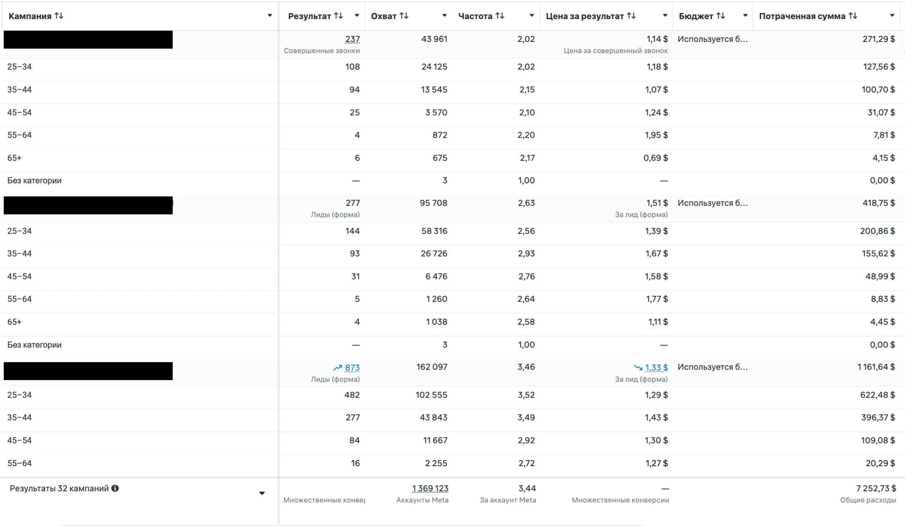The height and width of the screenshot is (526, 905).
Task: Sort by the Бюджет column arrows
Action: pos(721,16)
